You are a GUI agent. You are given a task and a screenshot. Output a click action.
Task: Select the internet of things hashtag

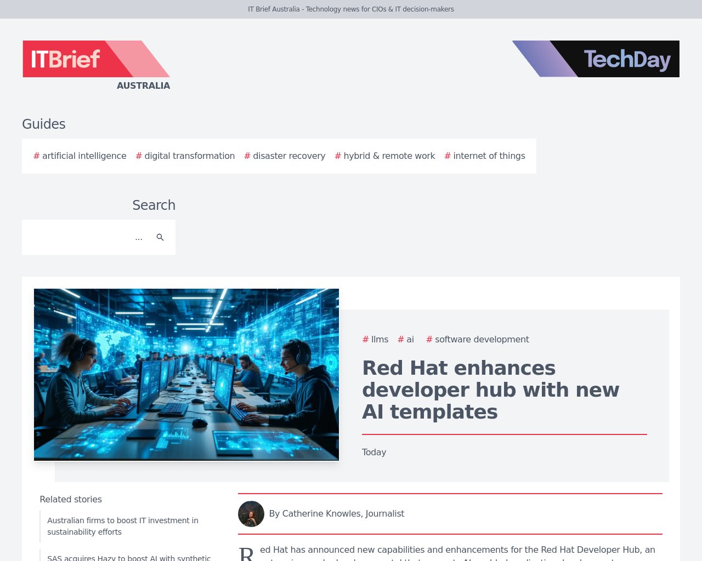(485, 156)
